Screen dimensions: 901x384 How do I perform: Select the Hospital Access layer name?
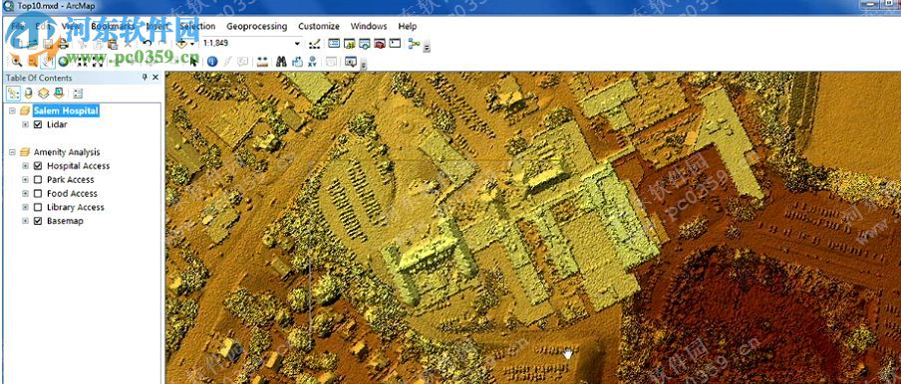[x=78, y=165]
